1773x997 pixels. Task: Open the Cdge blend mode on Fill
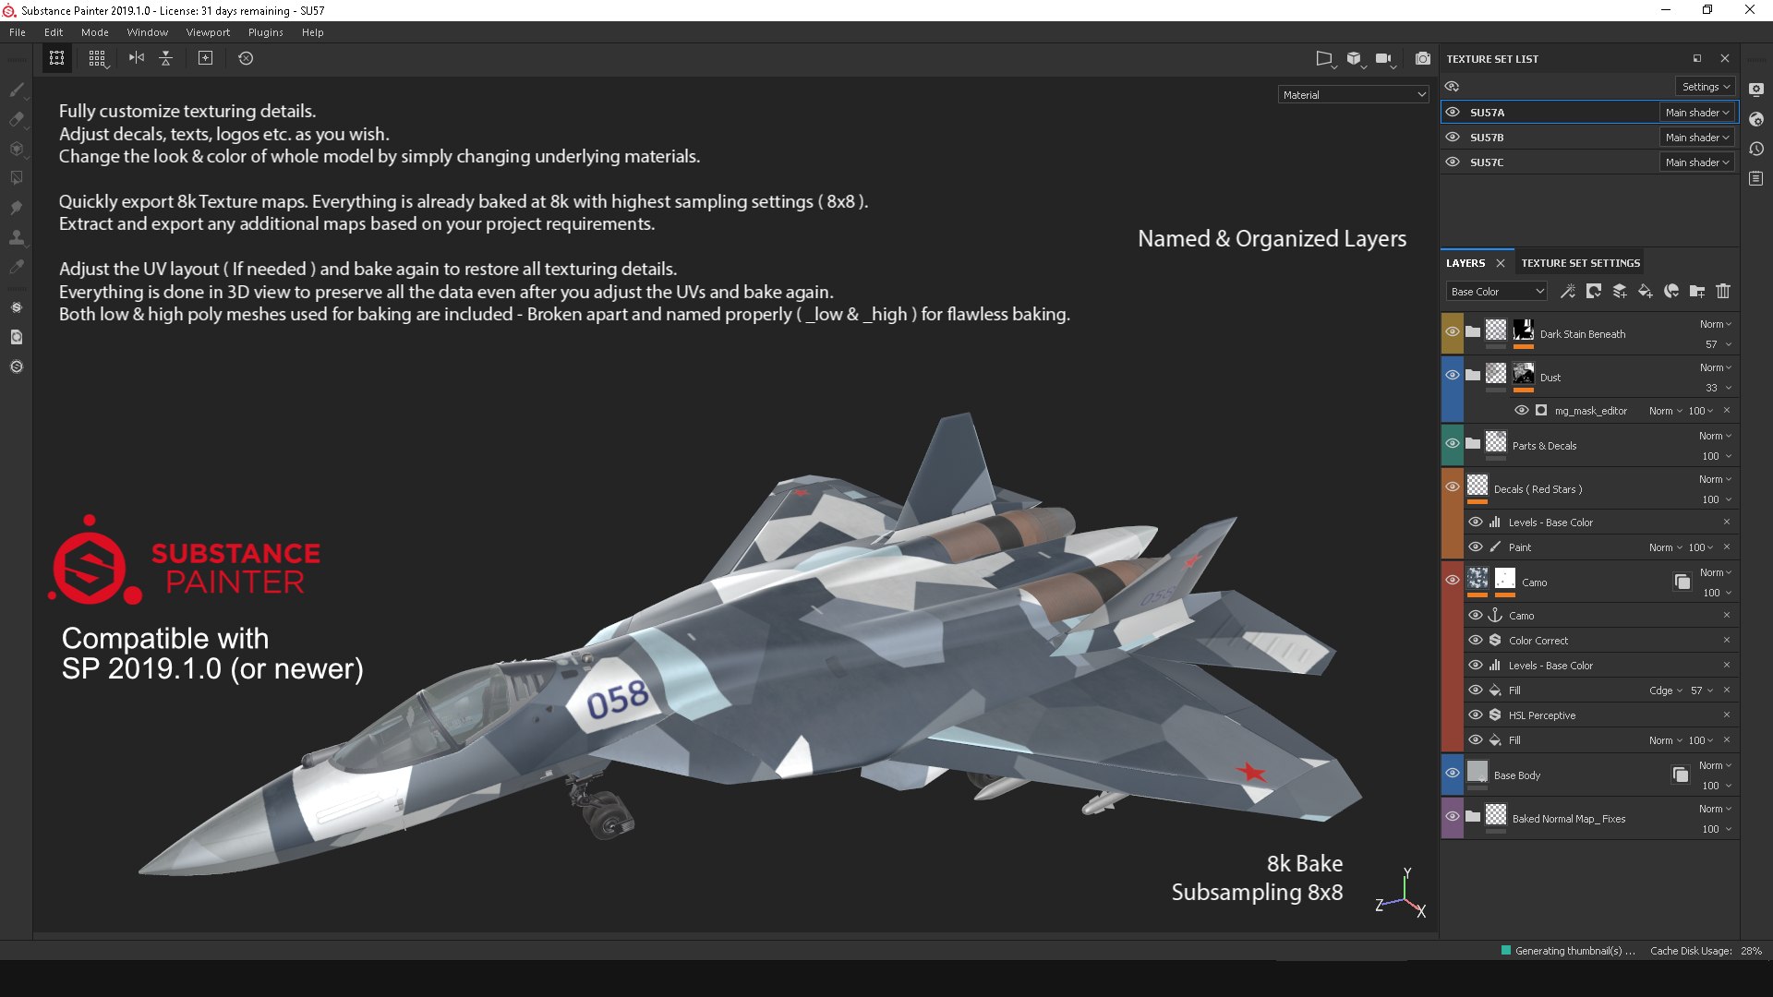point(1665,691)
